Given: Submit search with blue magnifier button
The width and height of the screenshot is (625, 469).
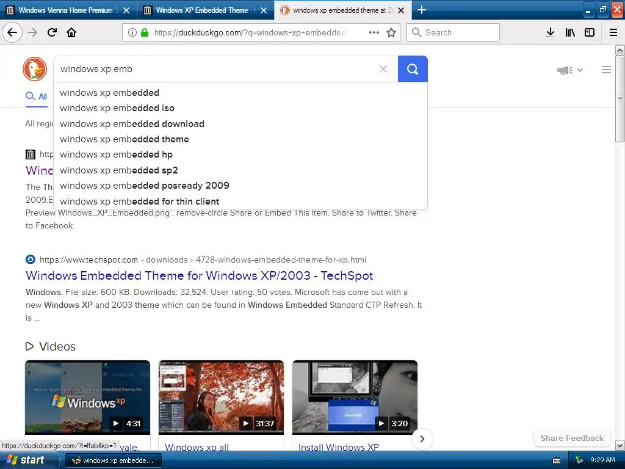Looking at the screenshot, I should [413, 69].
